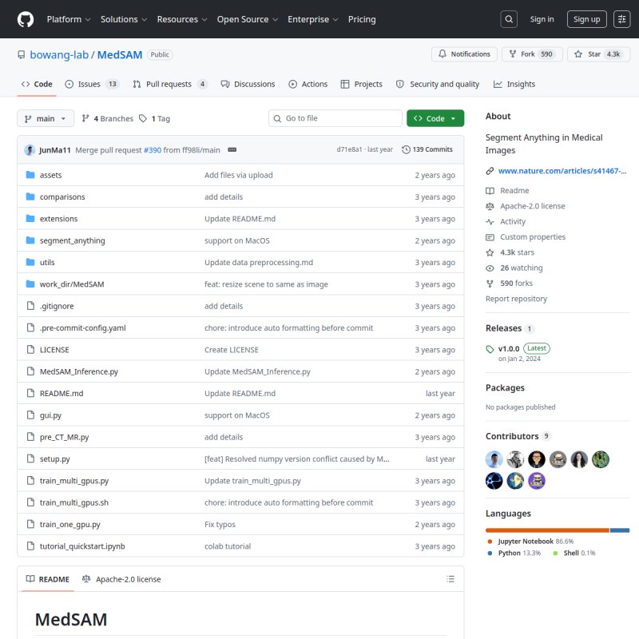
Task: Open the bowang-lab owner link
Action: click(59, 54)
